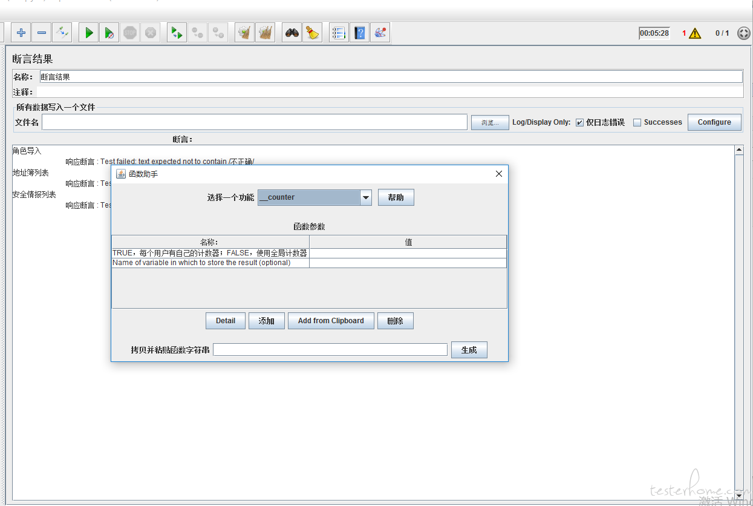Expand all tree nodes with plus icon
This screenshot has width=753, height=506.
(21, 33)
